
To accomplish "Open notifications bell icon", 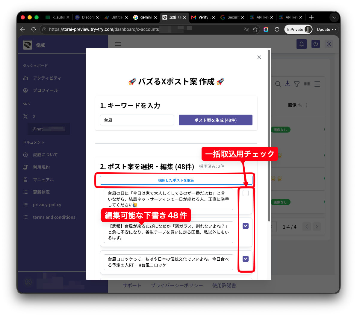I will (302, 44).
